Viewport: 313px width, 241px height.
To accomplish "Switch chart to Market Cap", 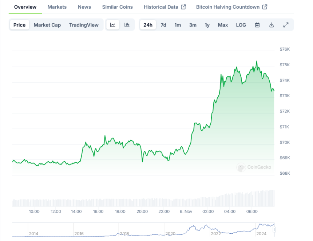I will coord(47,25).
